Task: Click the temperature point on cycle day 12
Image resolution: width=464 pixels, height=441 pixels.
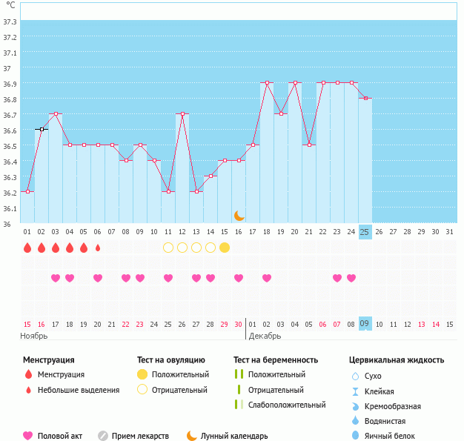Action: click(182, 114)
